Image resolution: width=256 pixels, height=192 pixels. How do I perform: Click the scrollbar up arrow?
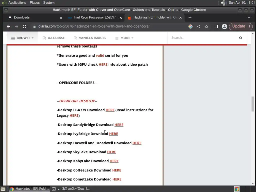point(253,33)
